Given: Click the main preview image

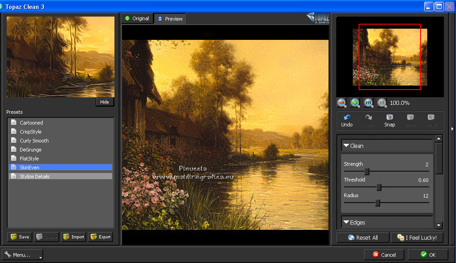Looking at the screenshot, I should [225, 135].
